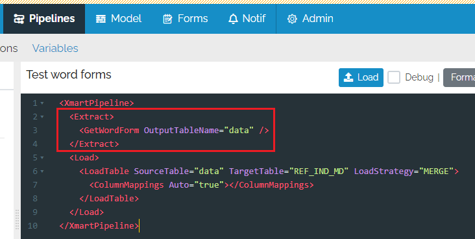Viewport: 475px width, 239px height.
Task: Click the Forms notepad icon
Action: click(x=167, y=19)
